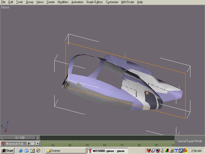Step time slider back with left arrow
Image resolution: width=205 pixels, height=154 pixels.
[2, 138]
